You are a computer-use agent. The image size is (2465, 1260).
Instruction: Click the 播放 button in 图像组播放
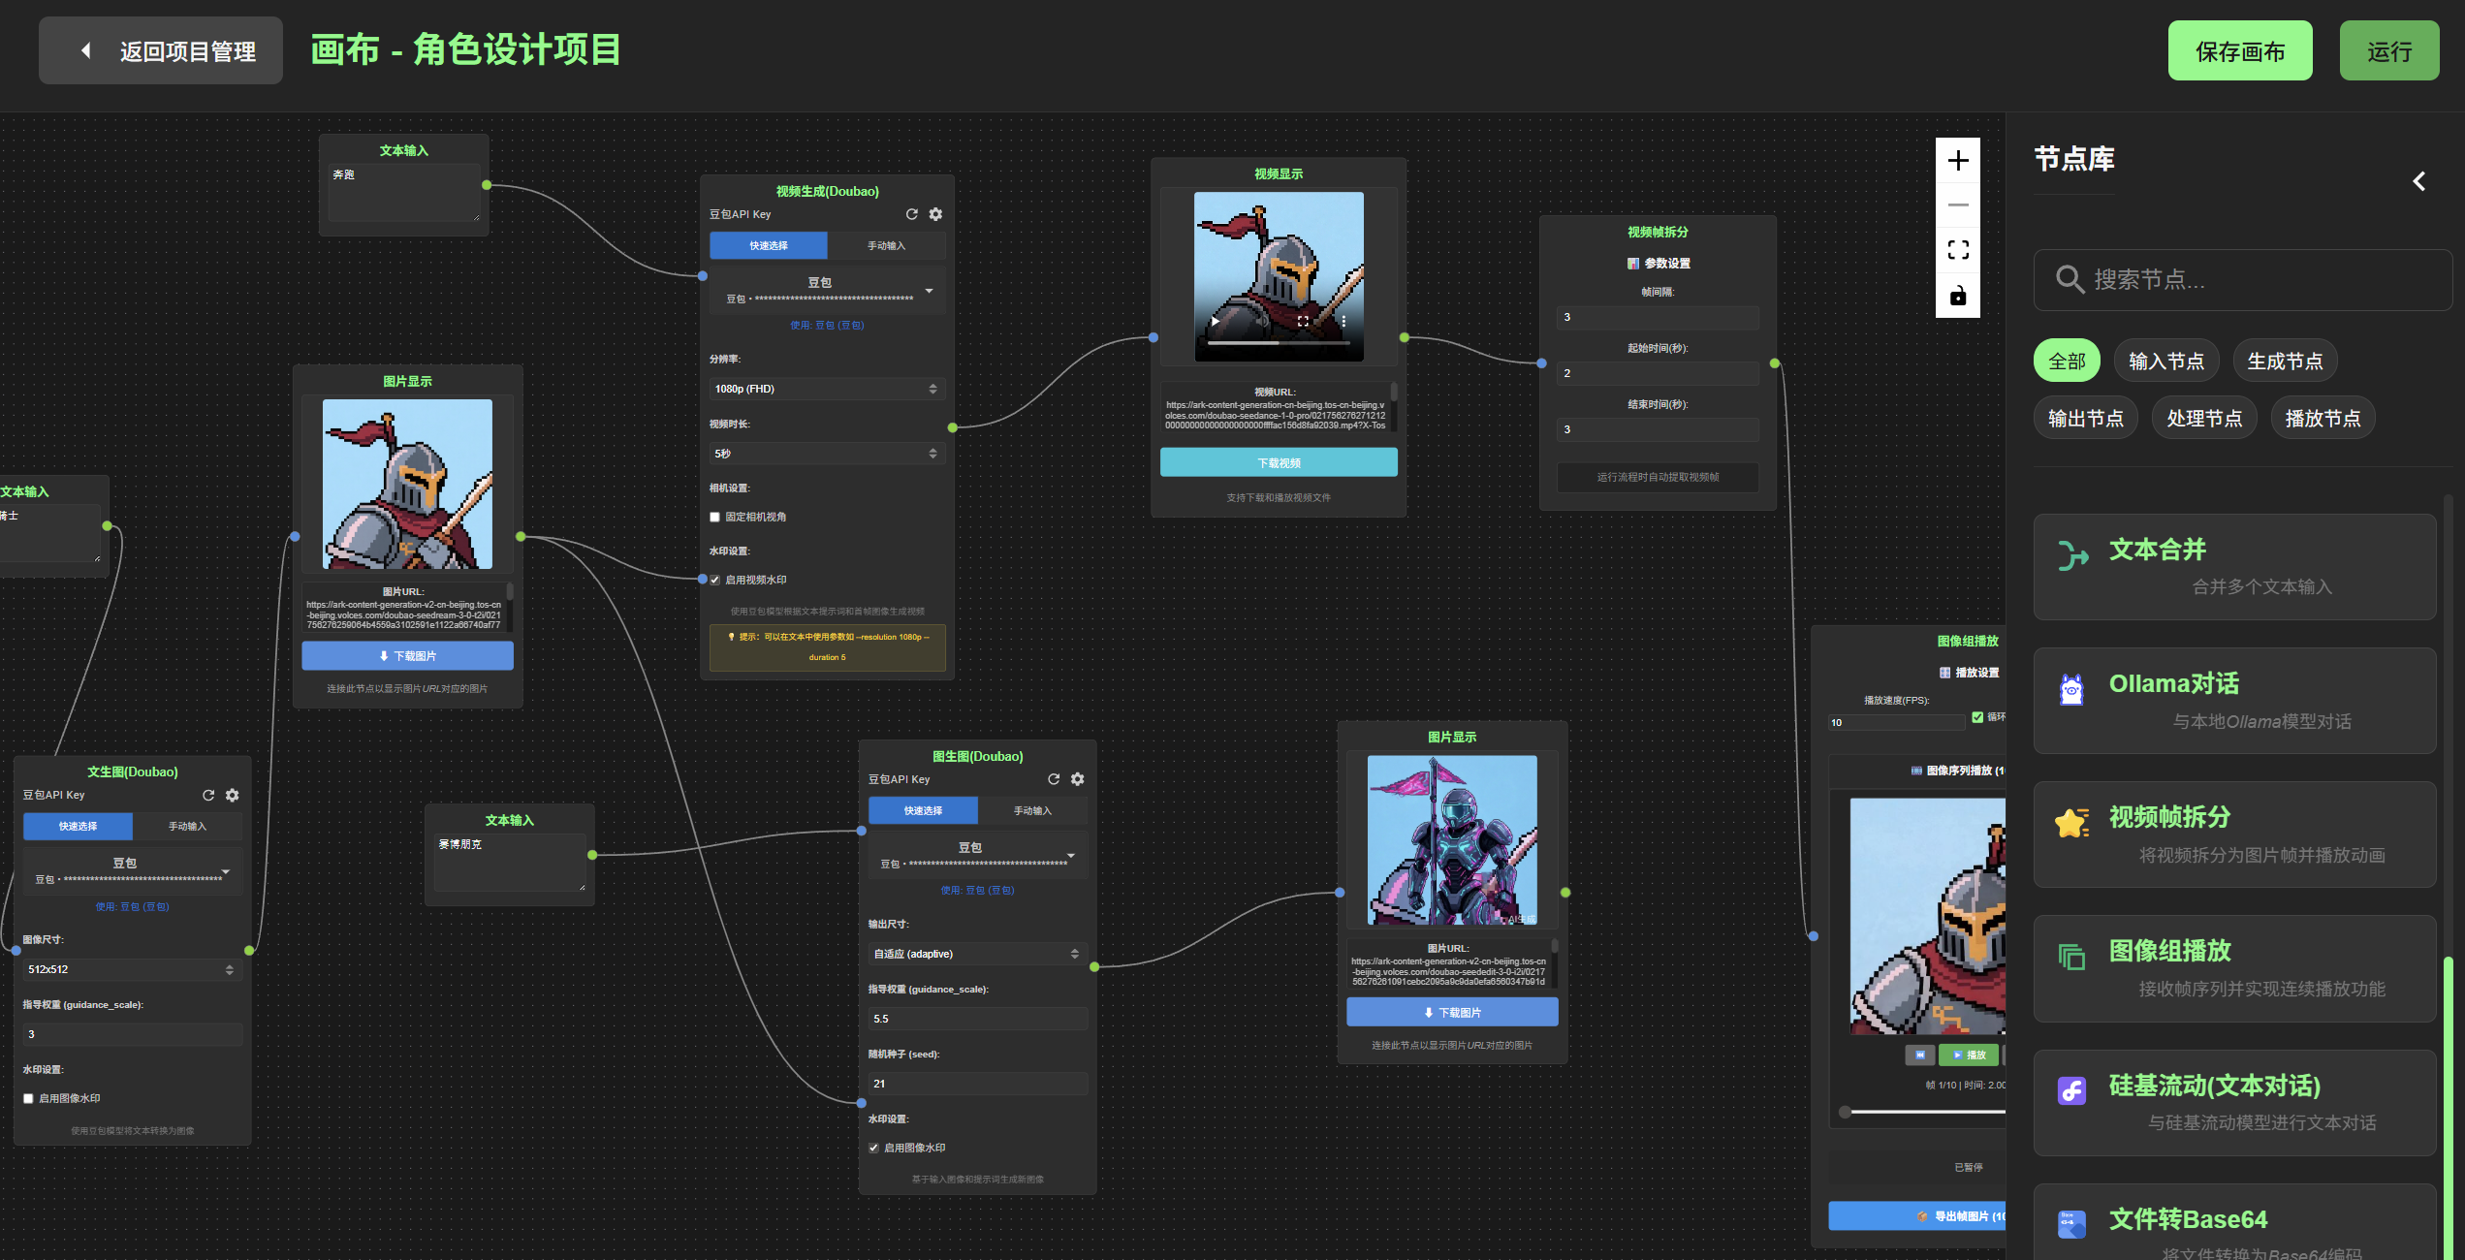tap(1968, 1055)
